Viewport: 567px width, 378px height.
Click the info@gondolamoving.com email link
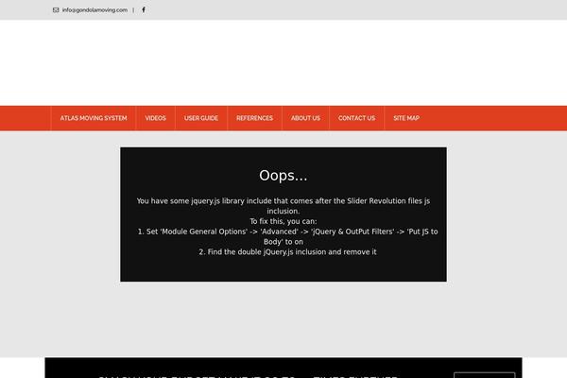pyautogui.click(x=94, y=10)
